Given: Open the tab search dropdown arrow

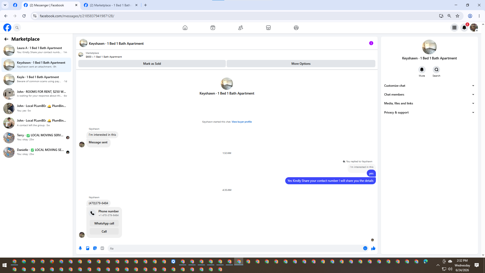Looking at the screenshot, I should point(5,5).
